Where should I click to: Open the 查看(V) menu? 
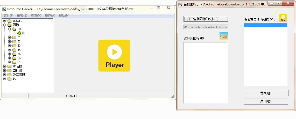(36, 16)
